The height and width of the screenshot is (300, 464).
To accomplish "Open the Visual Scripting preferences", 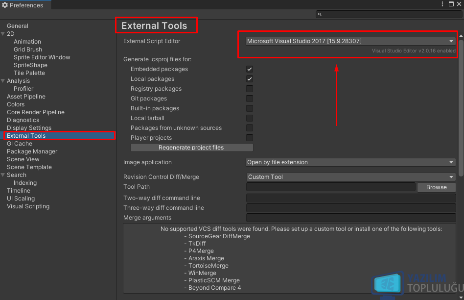I will click(x=28, y=206).
